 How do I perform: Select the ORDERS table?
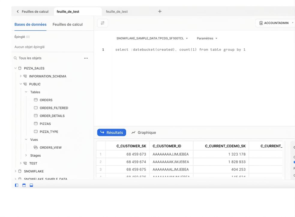click(46, 100)
